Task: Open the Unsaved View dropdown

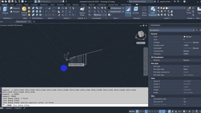Action: (116, 12)
